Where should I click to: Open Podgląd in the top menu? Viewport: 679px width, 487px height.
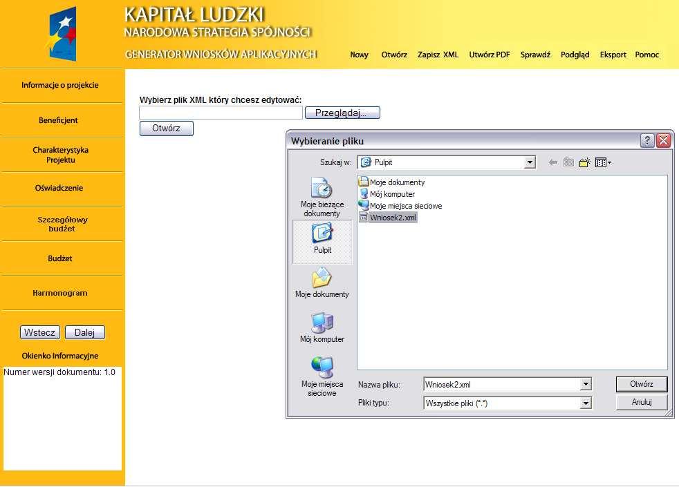click(575, 55)
